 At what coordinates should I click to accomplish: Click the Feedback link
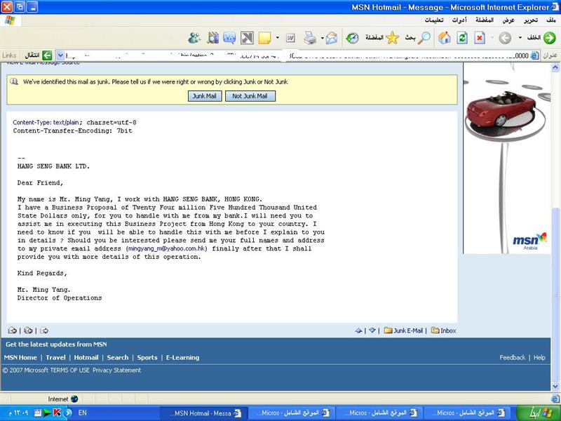point(513,357)
